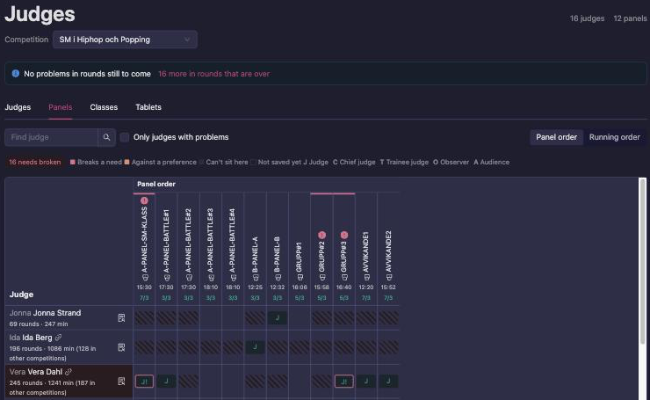The width and height of the screenshot is (650, 400).
Task: Click the vertical scrollbar of the panel table
Action: click(x=643, y=261)
